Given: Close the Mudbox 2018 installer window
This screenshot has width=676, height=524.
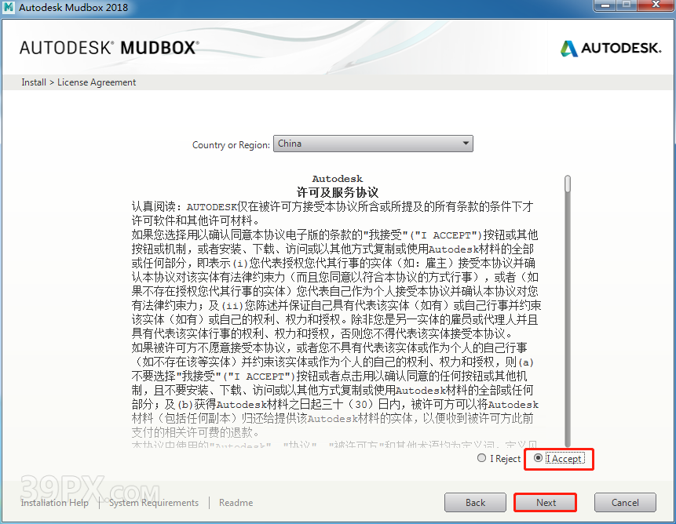Looking at the screenshot, I should pos(655,6).
